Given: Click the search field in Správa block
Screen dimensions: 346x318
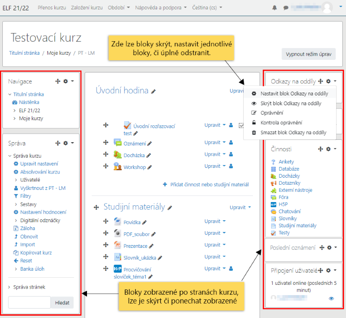Looking at the screenshot, I should click(29, 303).
